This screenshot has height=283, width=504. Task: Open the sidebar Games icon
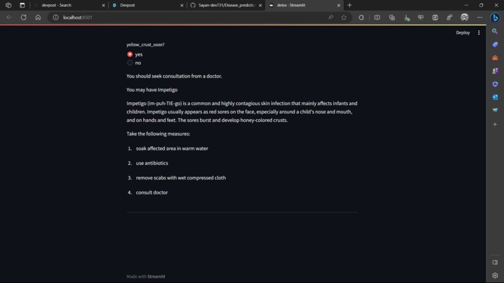(x=495, y=71)
